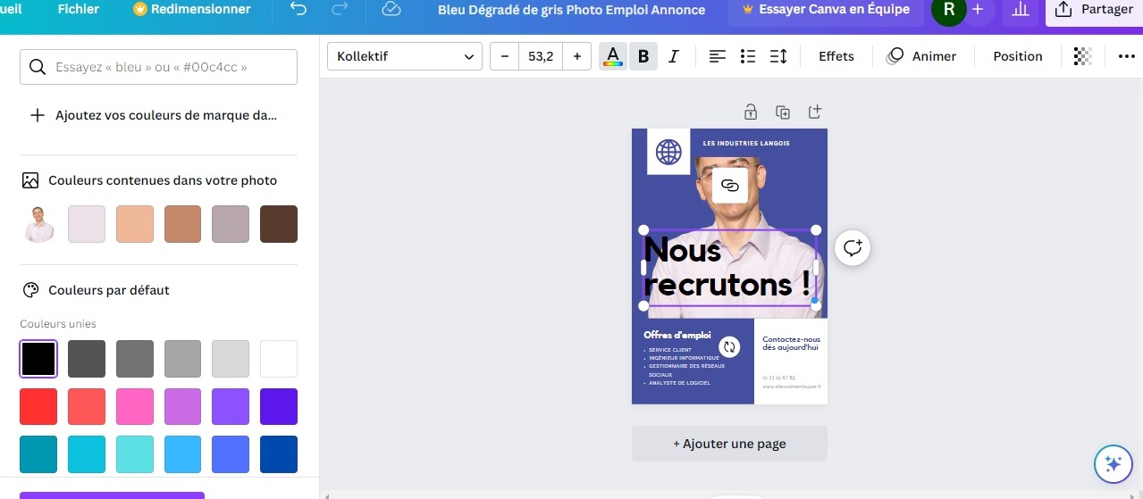Open the Redimensionner menu
Viewport: 1143px width, 499px height.
[191, 10]
